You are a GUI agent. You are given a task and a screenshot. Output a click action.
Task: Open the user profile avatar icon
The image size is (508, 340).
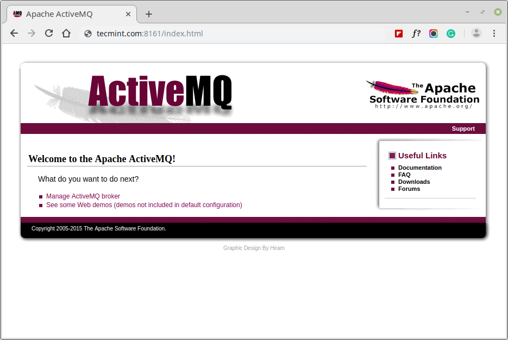[x=476, y=33]
